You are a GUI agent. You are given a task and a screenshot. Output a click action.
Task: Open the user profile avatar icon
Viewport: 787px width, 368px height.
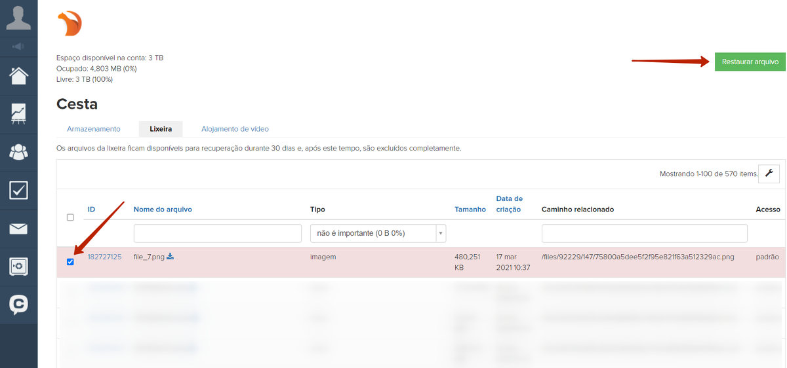[18, 18]
